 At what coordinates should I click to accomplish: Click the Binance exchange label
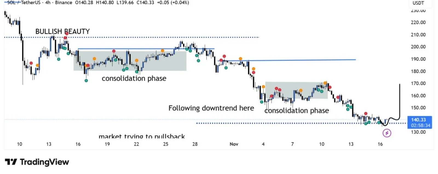point(64,2)
